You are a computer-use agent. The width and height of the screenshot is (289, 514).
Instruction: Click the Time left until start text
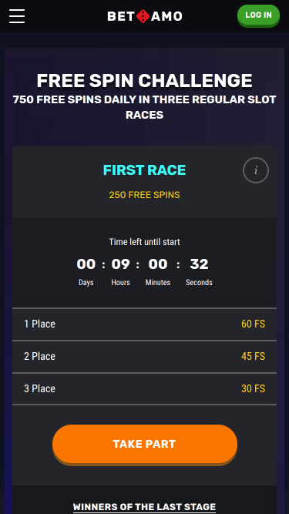click(x=145, y=242)
